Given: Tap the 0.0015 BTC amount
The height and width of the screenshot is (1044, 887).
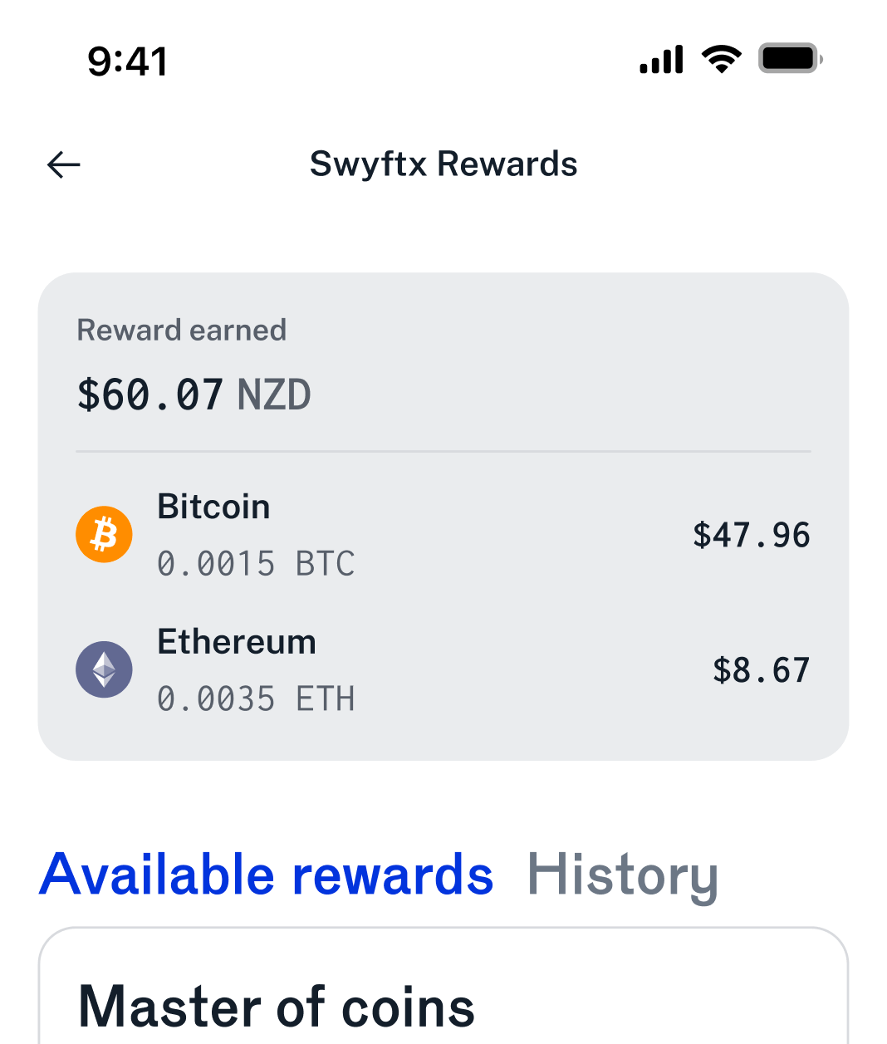Looking at the screenshot, I should click(x=257, y=564).
